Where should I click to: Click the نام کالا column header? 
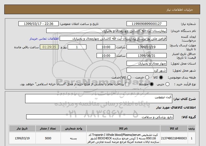coord(123,128)
